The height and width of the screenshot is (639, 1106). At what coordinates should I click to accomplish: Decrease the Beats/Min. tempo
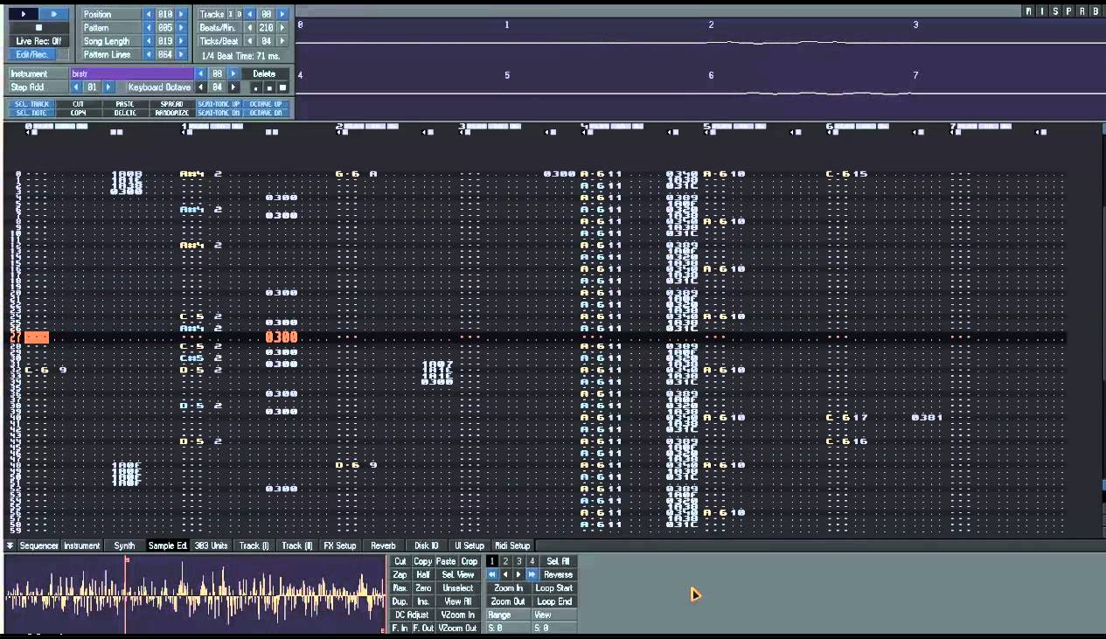(x=250, y=28)
